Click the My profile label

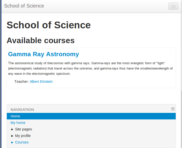coord(23,136)
